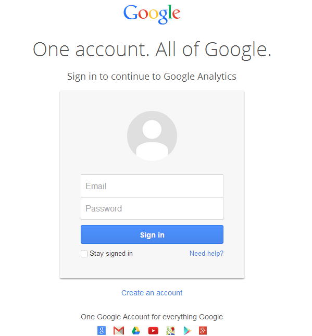Follow the 'Create an account' link
The width and height of the screenshot is (312, 336).
[152, 293]
